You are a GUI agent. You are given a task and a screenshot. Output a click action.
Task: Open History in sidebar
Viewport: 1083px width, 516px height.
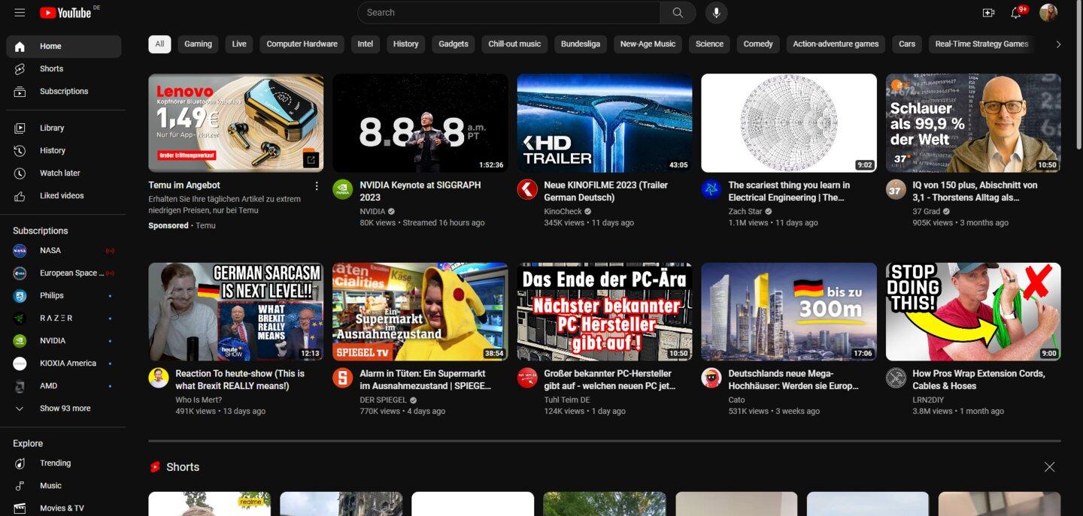(x=64, y=151)
